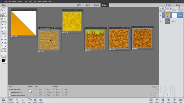Select the Smart Brush tool
184x103 pixels.
point(2,27)
